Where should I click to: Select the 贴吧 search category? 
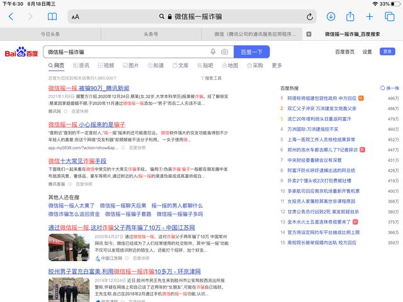205,65
